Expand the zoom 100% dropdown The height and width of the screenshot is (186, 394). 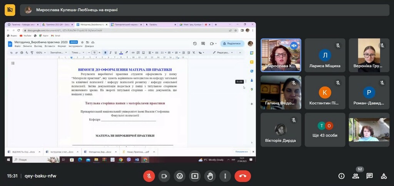(x=41, y=53)
